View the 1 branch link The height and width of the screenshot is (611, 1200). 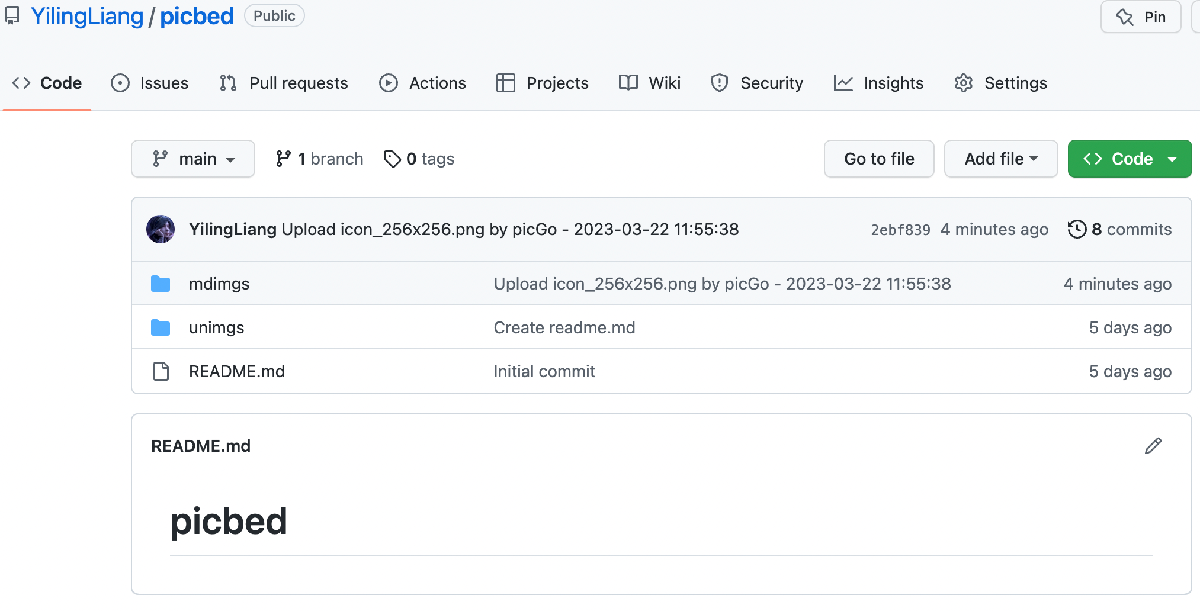pos(319,159)
